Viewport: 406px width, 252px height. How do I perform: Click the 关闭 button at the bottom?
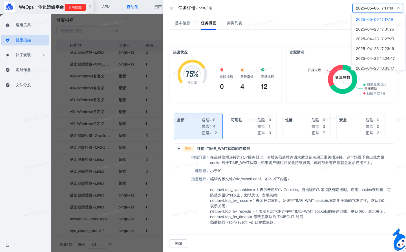178,243
